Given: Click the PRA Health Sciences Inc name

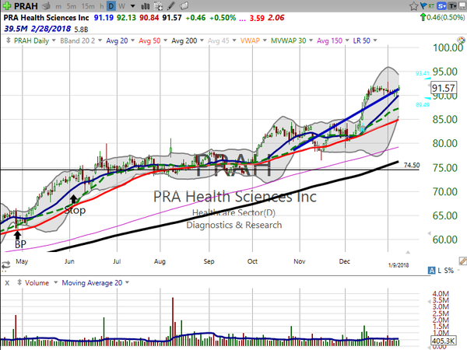Looking at the screenshot, I should point(46,18).
